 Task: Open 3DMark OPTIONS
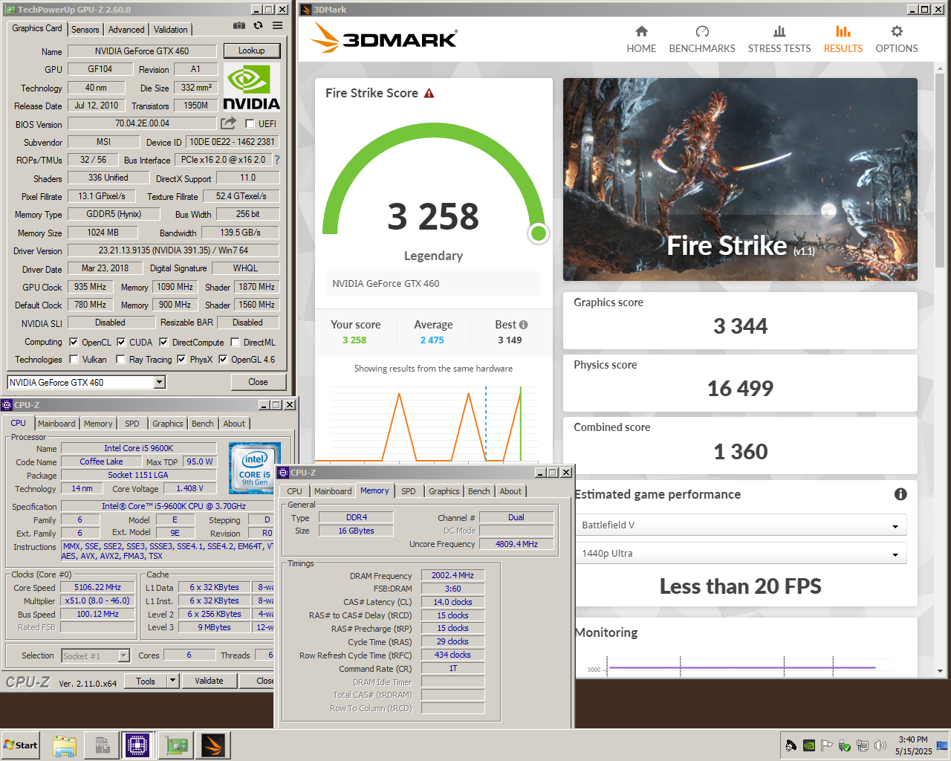897,39
